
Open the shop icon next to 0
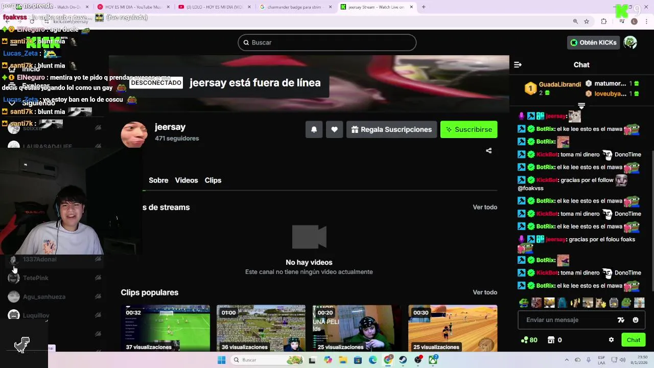click(x=551, y=340)
